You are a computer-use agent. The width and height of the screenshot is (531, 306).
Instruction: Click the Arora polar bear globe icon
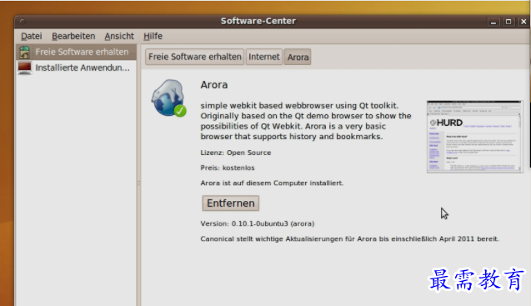pyautogui.click(x=168, y=98)
